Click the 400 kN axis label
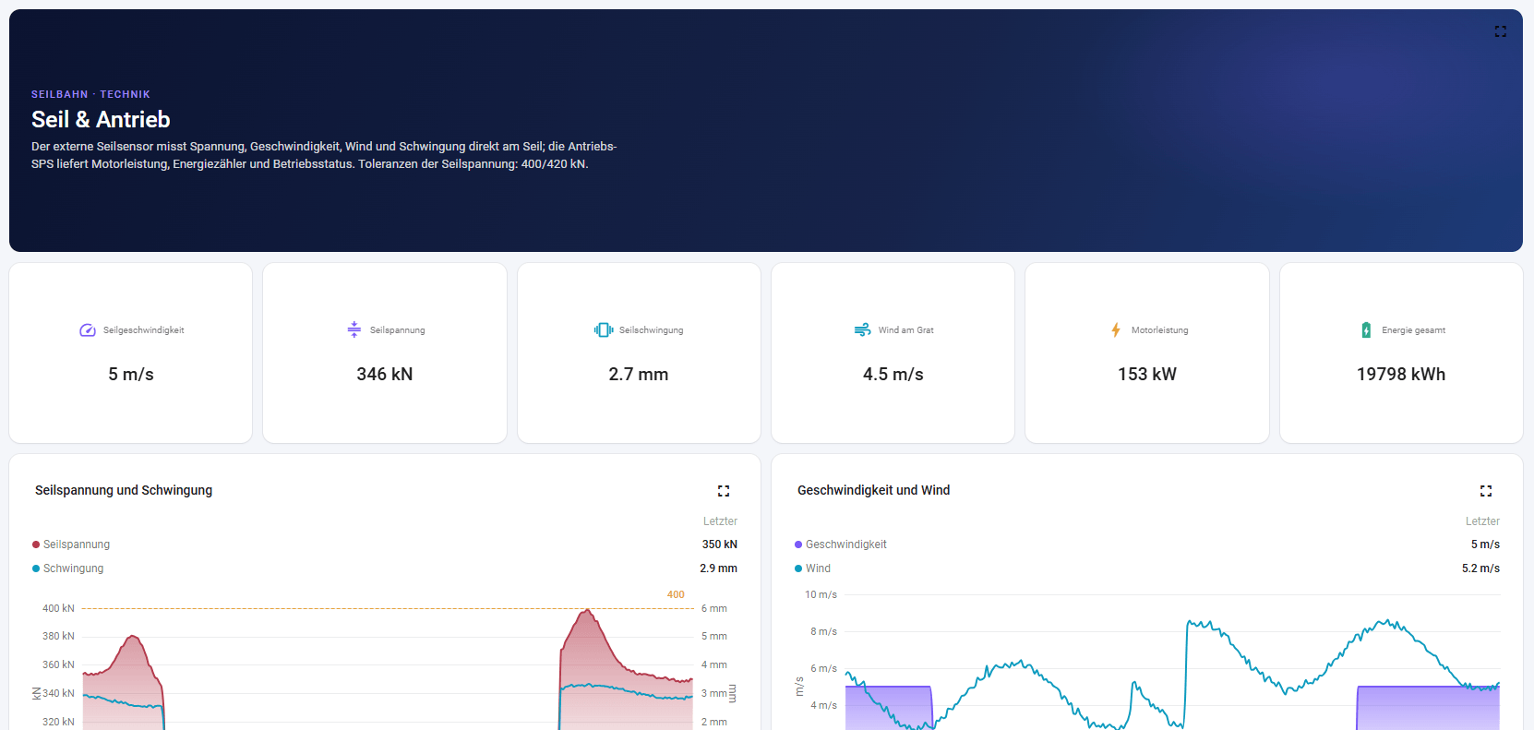The image size is (1534, 730). [x=58, y=609]
